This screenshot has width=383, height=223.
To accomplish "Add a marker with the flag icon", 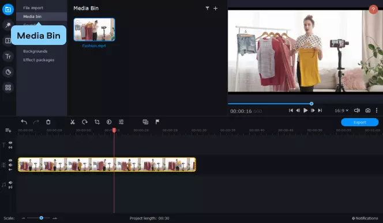I will 157,122.
